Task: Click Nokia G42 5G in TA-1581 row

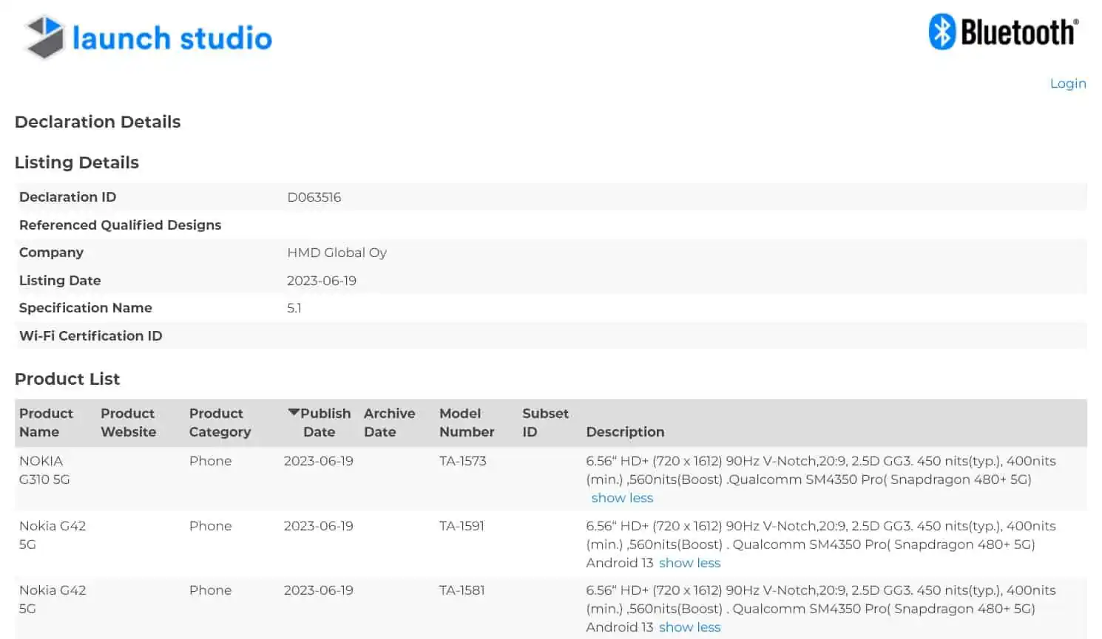Action: pyautogui.click(x=53, y=599)
